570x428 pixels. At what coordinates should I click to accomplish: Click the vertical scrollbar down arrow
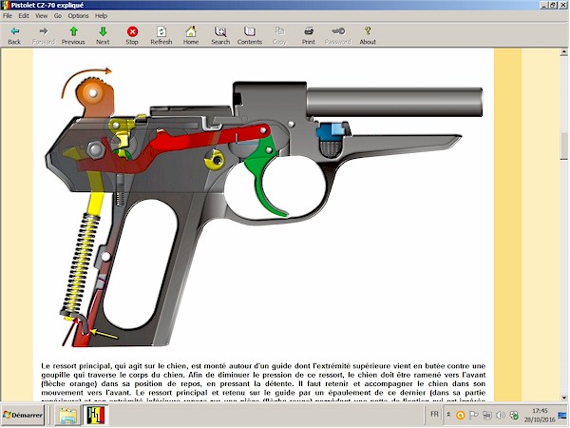(x=563, y=398)
